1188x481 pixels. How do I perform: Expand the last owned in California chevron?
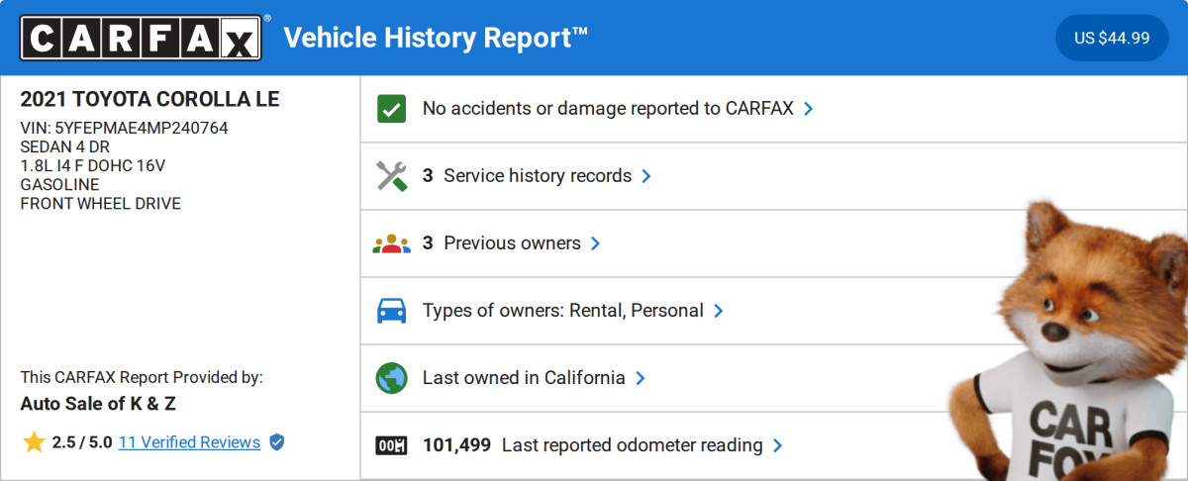click(x=641, y=378)
